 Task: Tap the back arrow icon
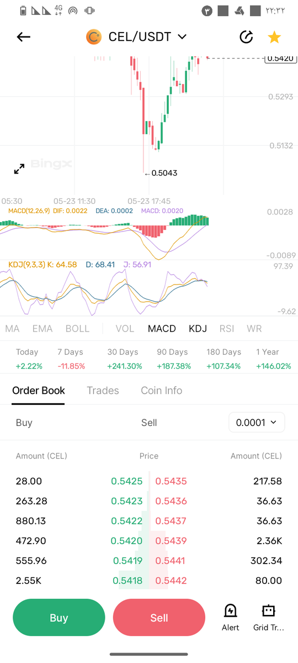tap(24, 37)
